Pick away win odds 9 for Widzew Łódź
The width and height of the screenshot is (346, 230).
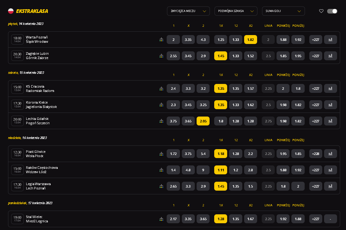click(x=203, y=170)
